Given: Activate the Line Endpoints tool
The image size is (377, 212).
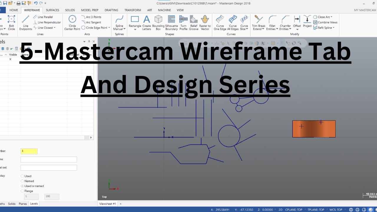Looking at the screenshot, I should [26, 23].
